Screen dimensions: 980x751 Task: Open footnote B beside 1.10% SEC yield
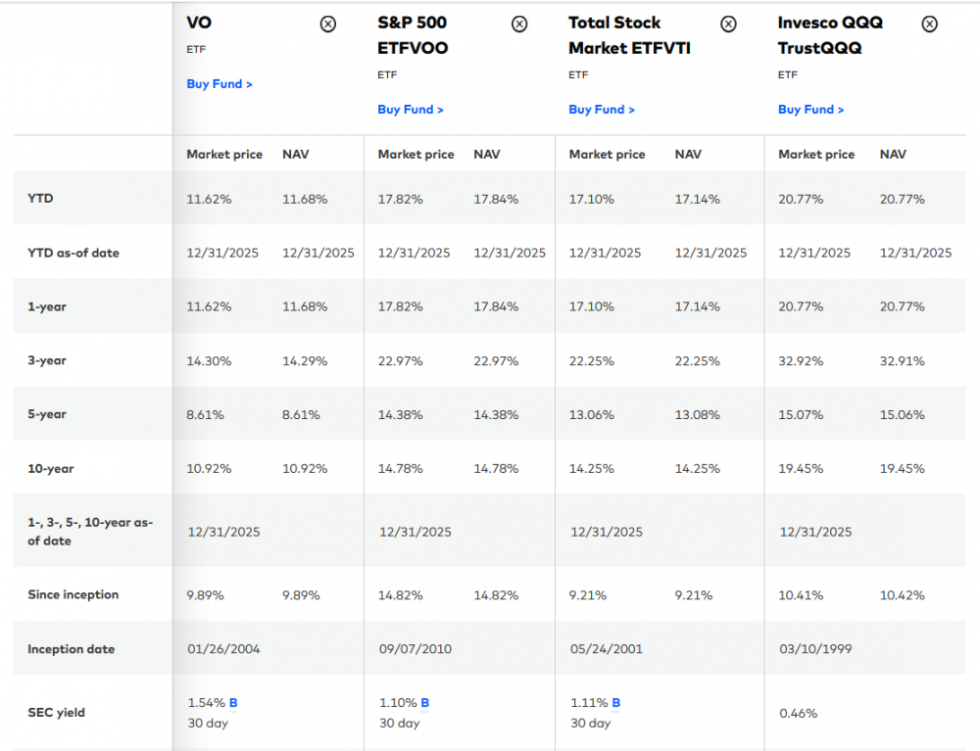tap(424, 703)
